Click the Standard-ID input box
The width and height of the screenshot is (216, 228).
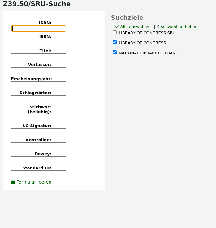coord(39,174)
